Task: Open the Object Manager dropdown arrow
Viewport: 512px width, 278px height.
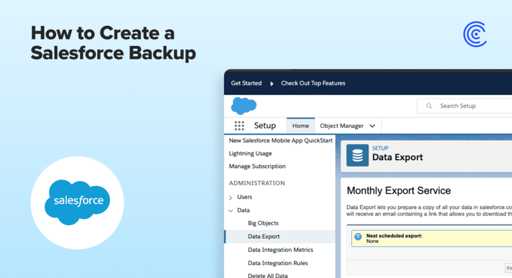Action: [x=372, y=126]
